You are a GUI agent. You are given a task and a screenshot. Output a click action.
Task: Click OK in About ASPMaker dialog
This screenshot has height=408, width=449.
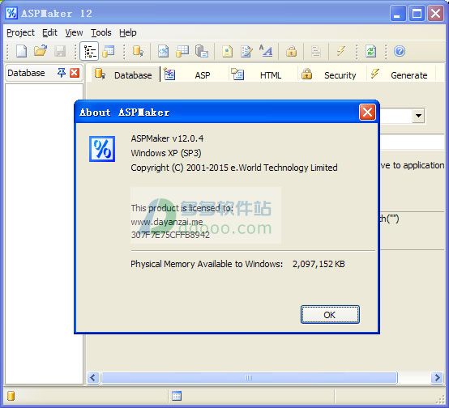(330, 315)
